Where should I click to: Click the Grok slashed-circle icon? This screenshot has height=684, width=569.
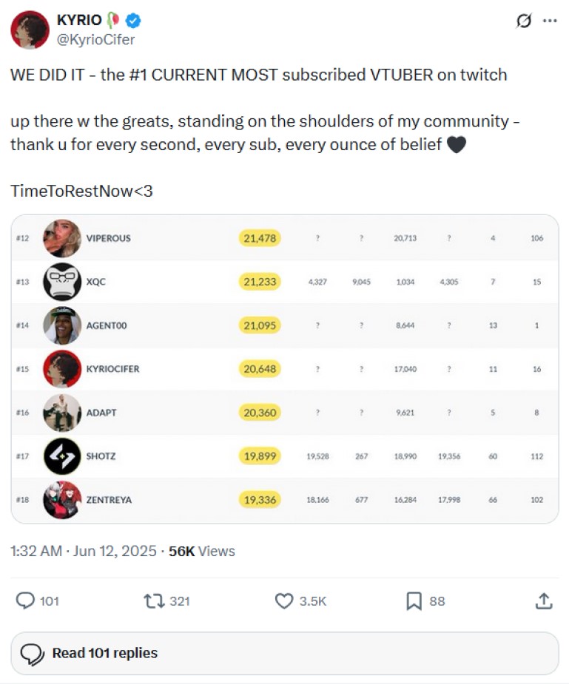pyautogui.click(x=524, y=21)
